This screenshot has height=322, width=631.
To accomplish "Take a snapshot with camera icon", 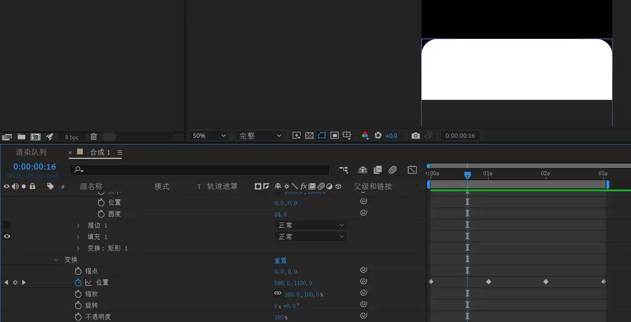I will 416,136.
